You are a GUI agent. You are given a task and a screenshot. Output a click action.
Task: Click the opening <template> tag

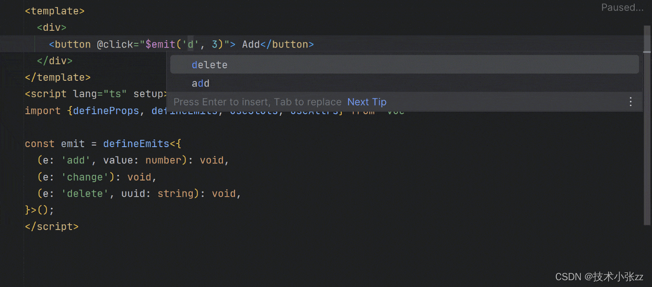[55, 10]
